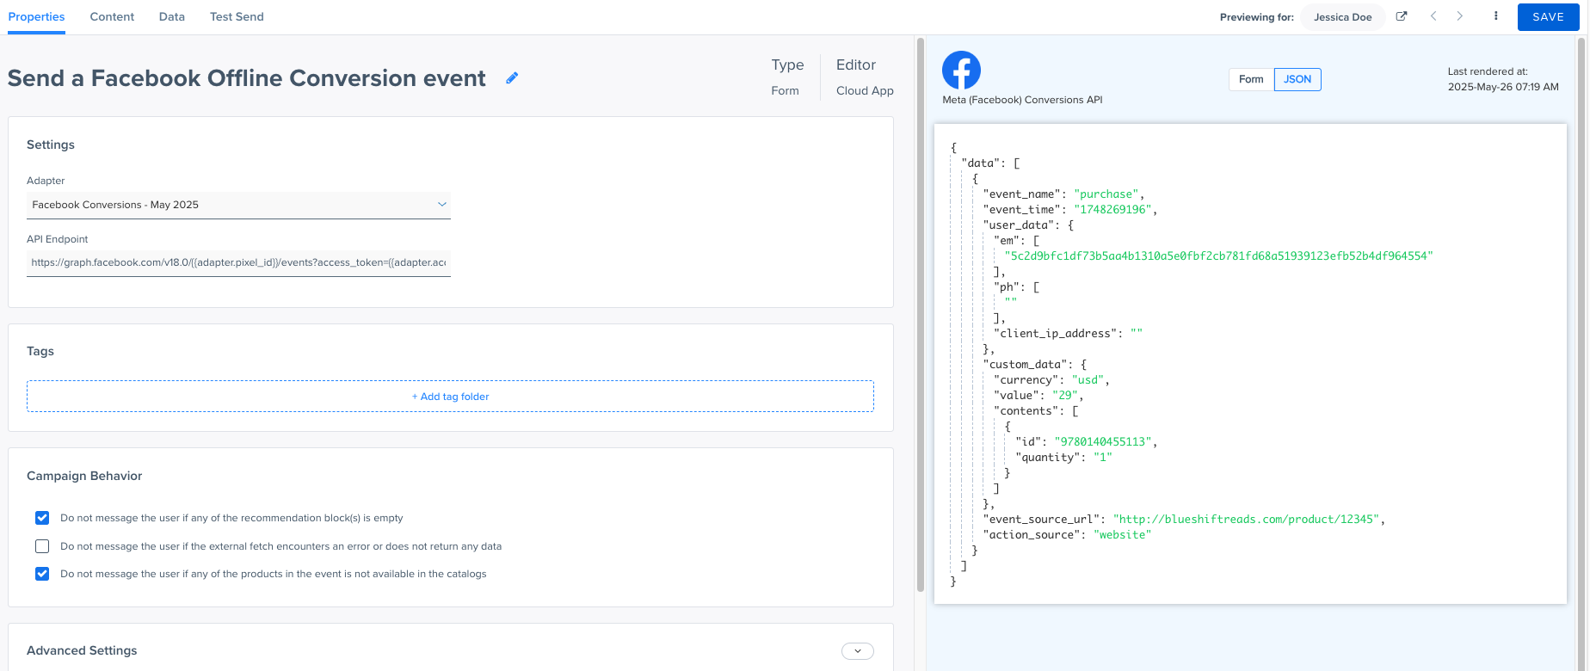Click the Campaign Behavior heading
The width and height of the screenshot is (1590, 671).
point(84,476)
